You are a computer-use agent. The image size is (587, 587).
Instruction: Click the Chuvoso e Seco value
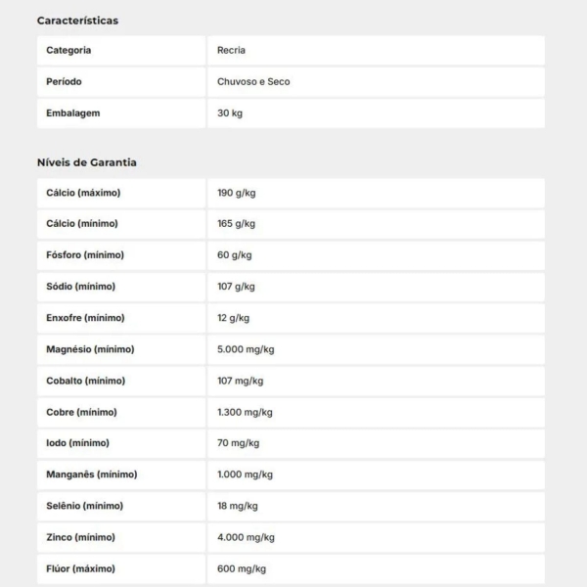click(x=253, y=82)
